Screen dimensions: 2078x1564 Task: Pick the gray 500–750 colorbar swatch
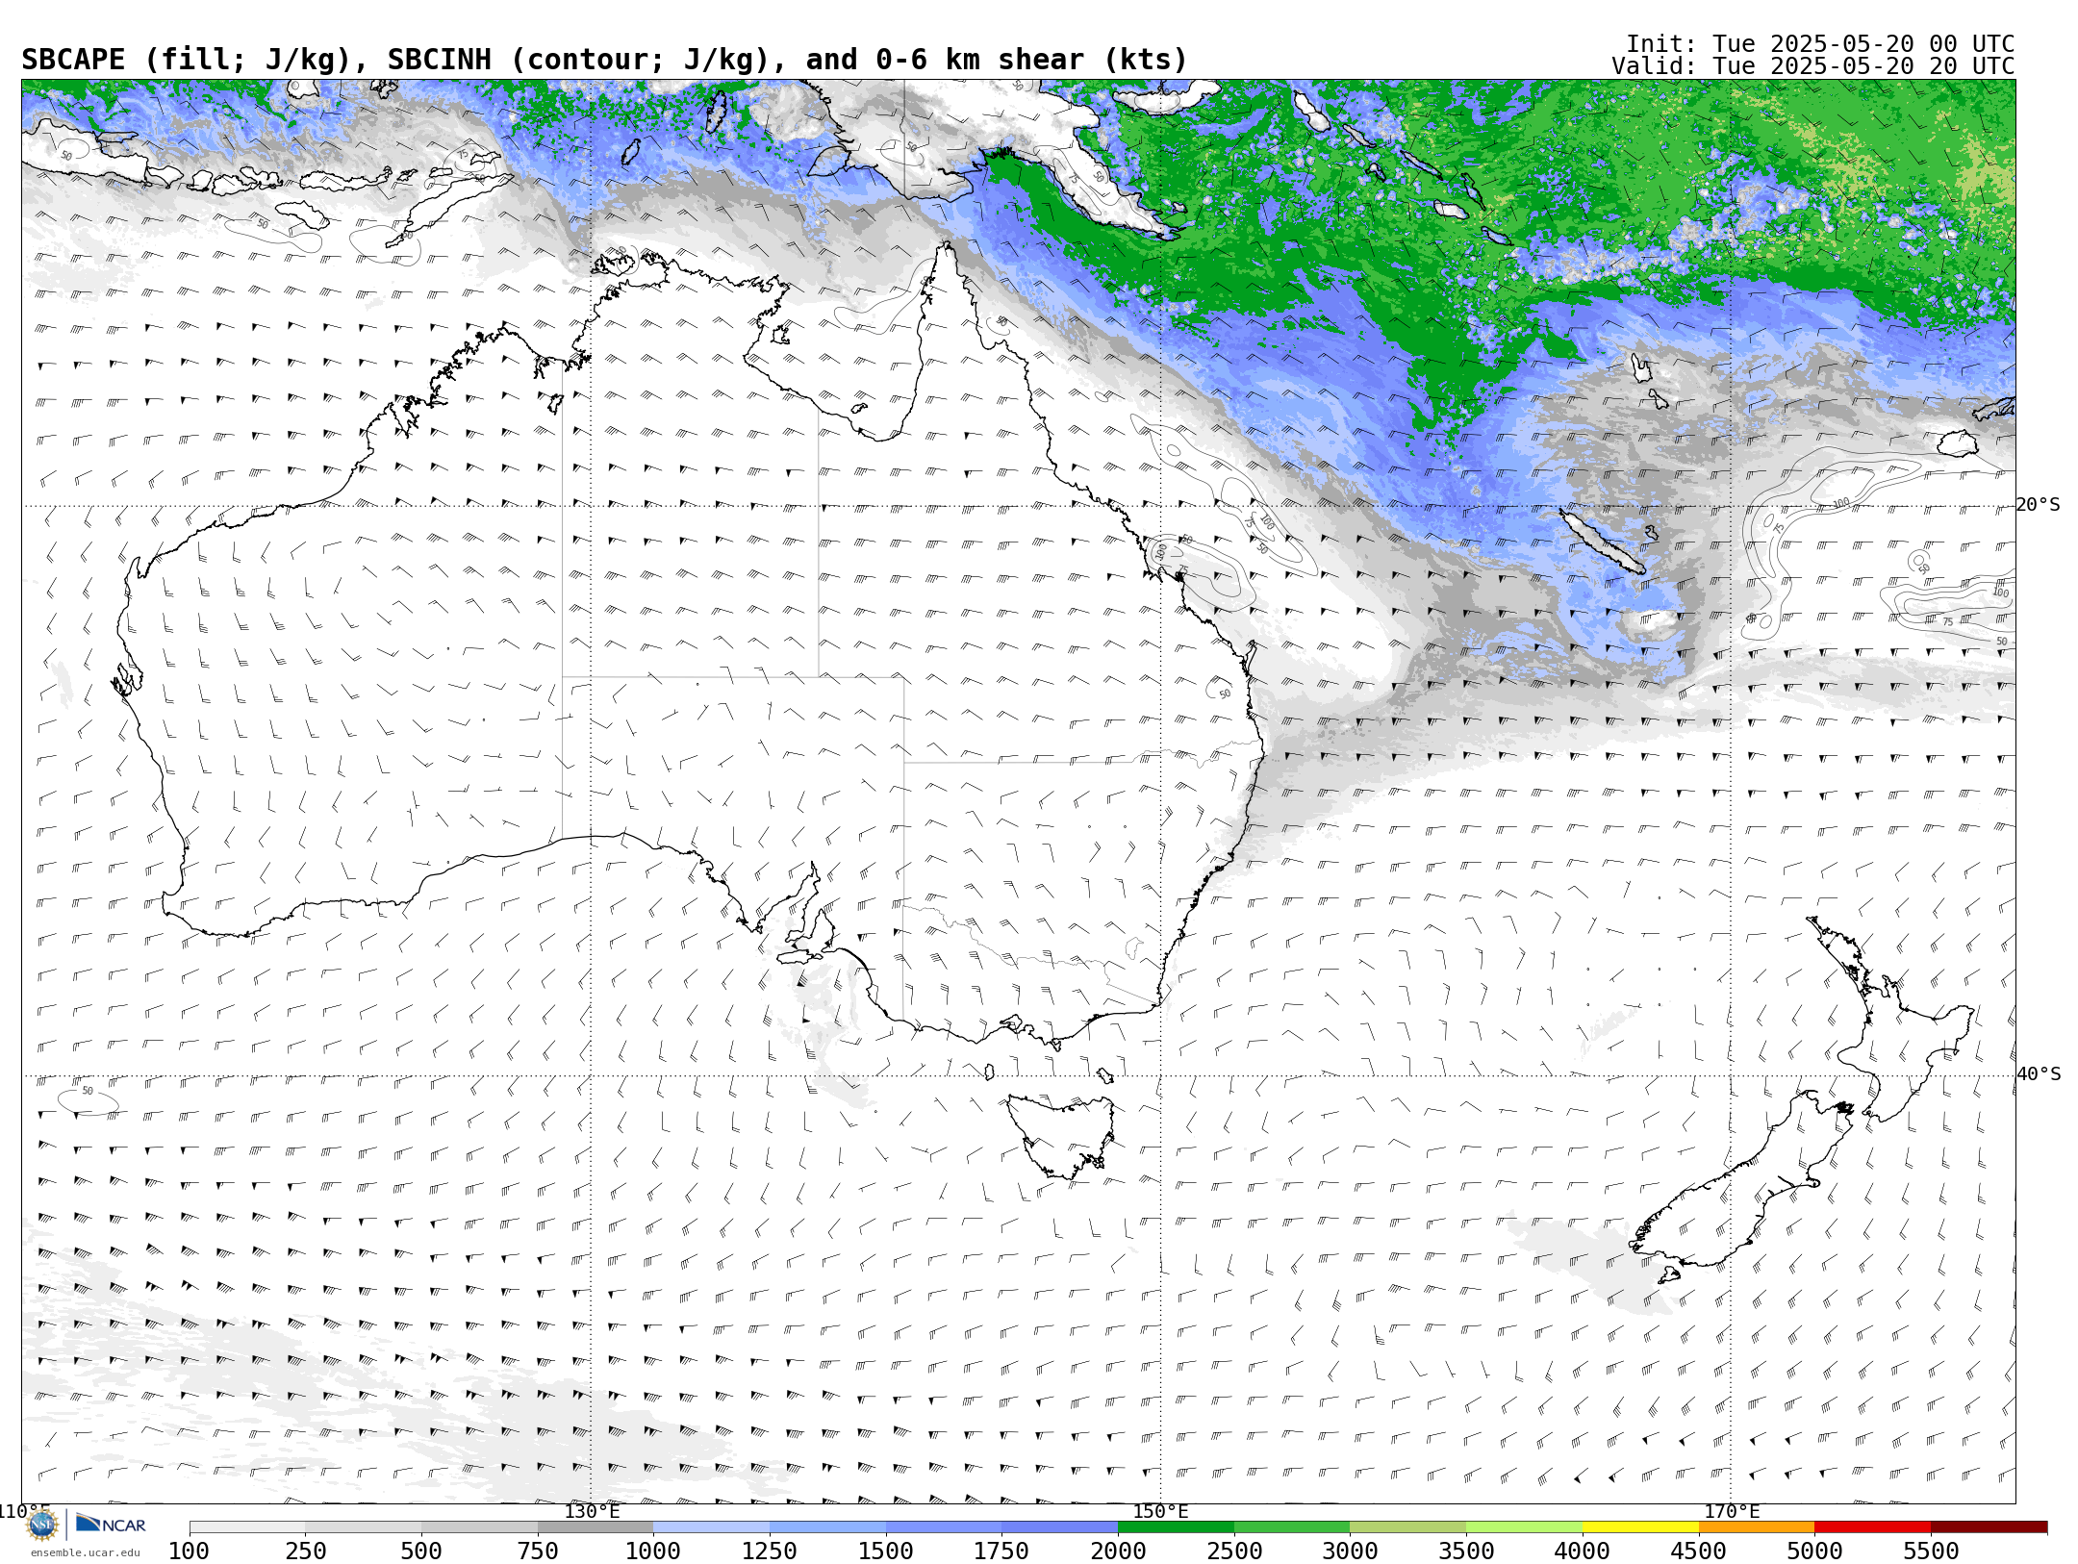[x=479, y=1527]
